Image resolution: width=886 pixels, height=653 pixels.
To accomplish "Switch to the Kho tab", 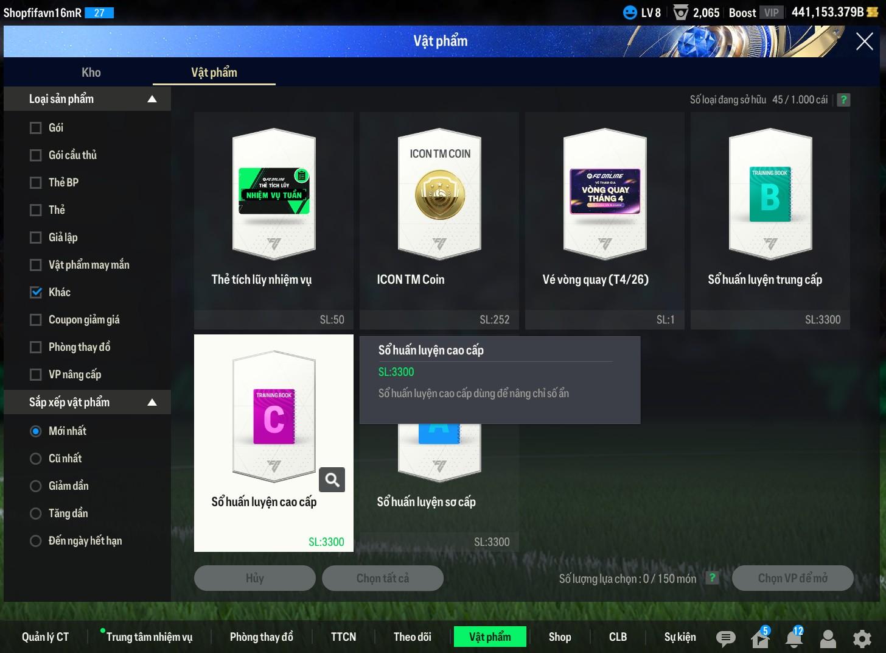I will (91, 72).
